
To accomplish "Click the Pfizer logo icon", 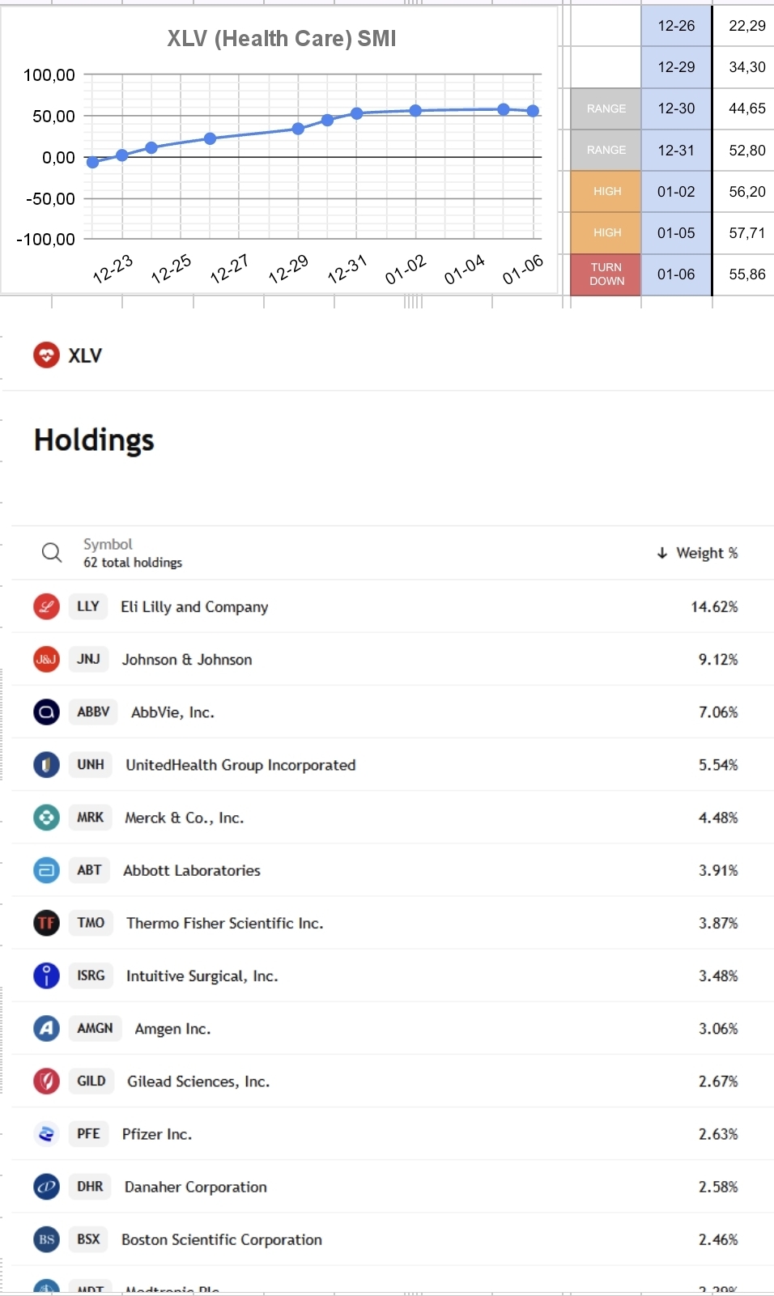I will coord(46,1134).
